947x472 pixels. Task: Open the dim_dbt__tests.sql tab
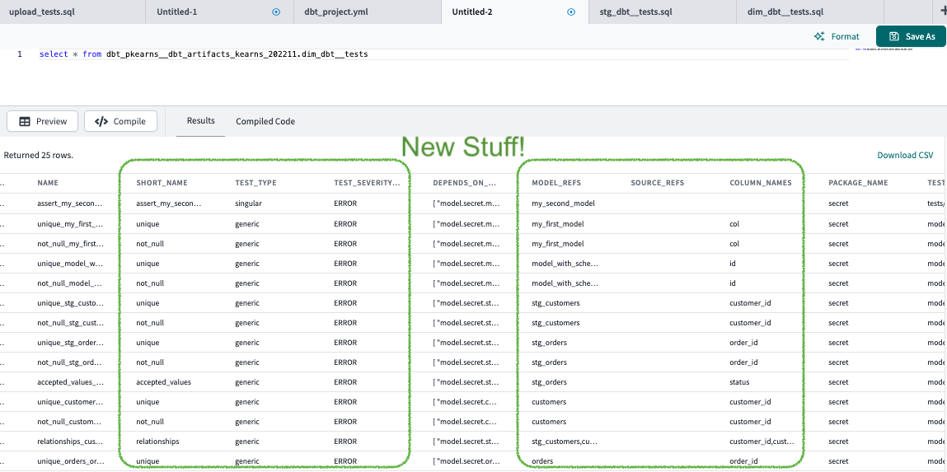[810, 12]
